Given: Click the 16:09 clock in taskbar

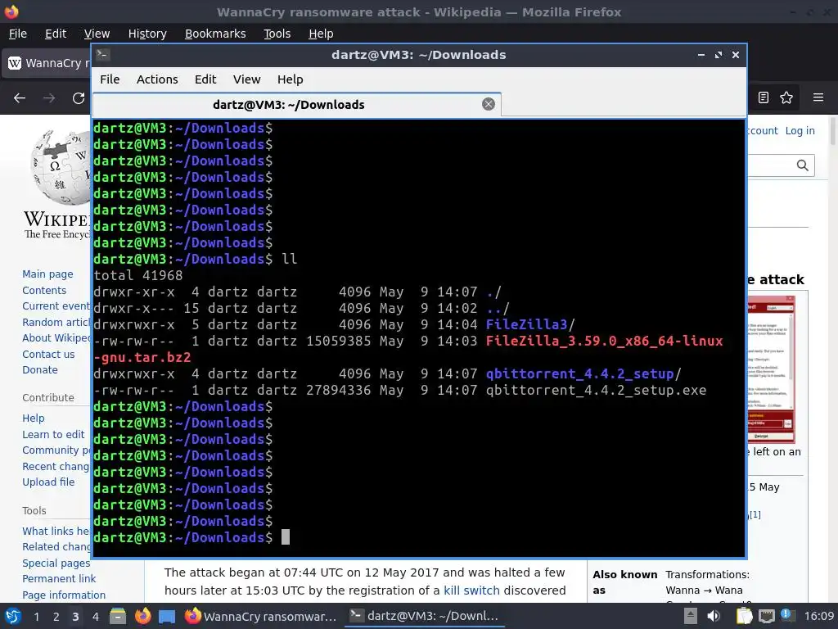Looking at the screenshot, I should click(819, 616).
